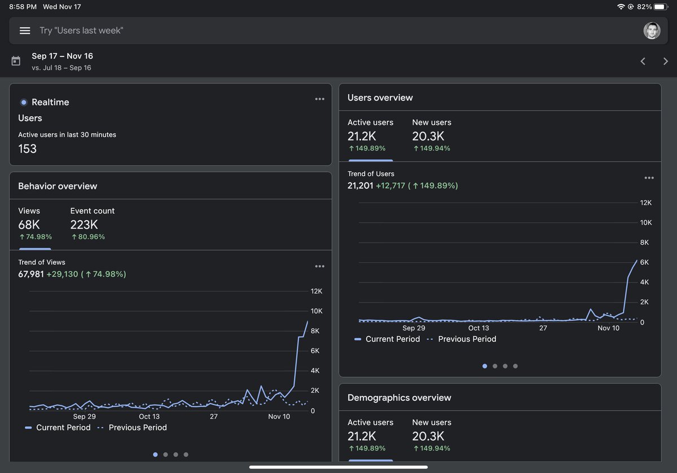Open the Demographics overview card title
The width and height of the screenshot is (677, 473).
tap(399, 398)
